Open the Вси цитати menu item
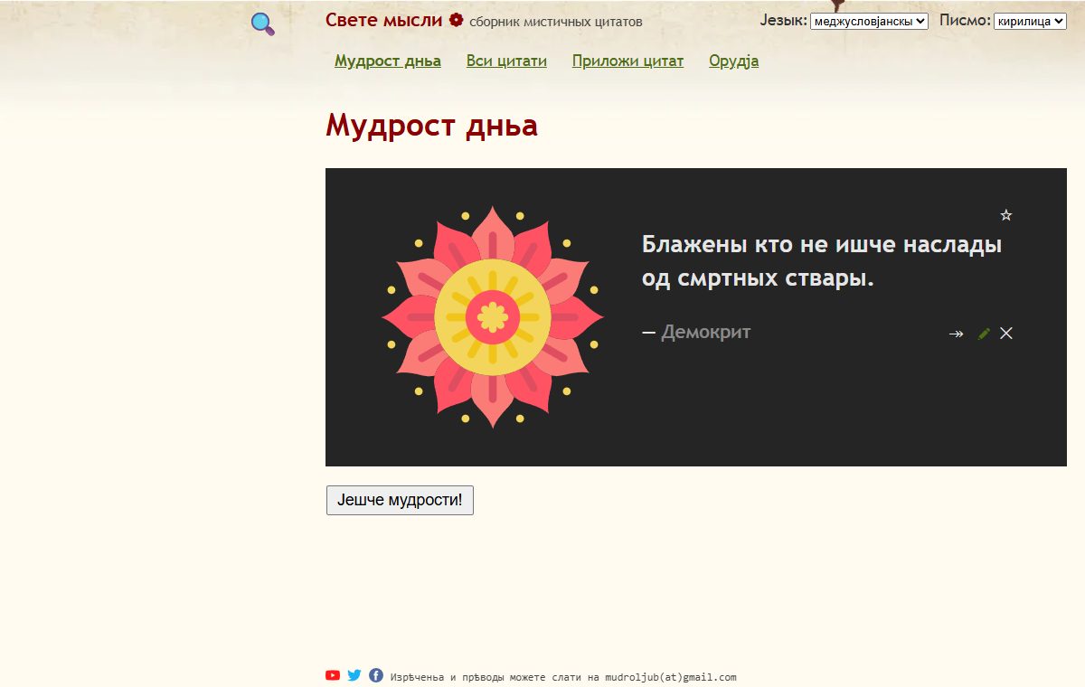 (x=506, y=61)
